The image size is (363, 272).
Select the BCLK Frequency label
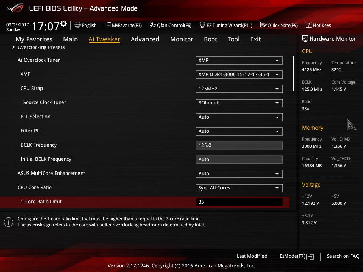38,145
